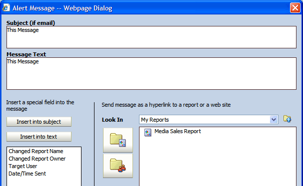Click the Internet Explorer icon in title bar

tap(6, 8)
